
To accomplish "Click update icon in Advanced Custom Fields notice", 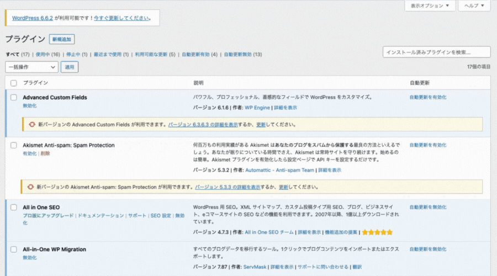I will coord(32,125).
